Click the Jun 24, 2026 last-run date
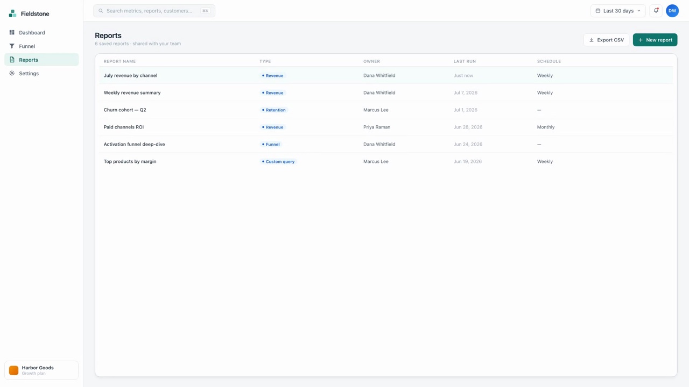This screenshot has width=689, height=387. (468, 144)
